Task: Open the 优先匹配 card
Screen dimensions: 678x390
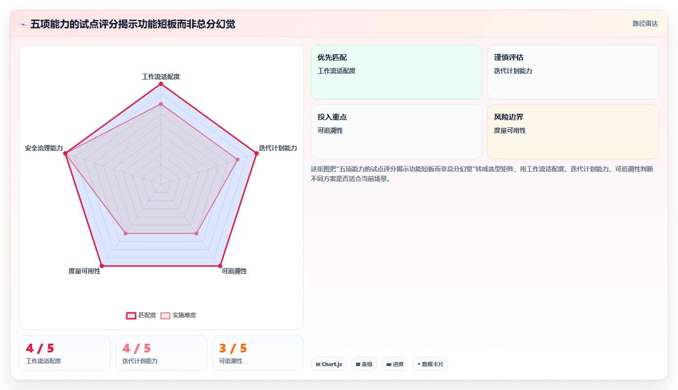Action: click(397, 72)
